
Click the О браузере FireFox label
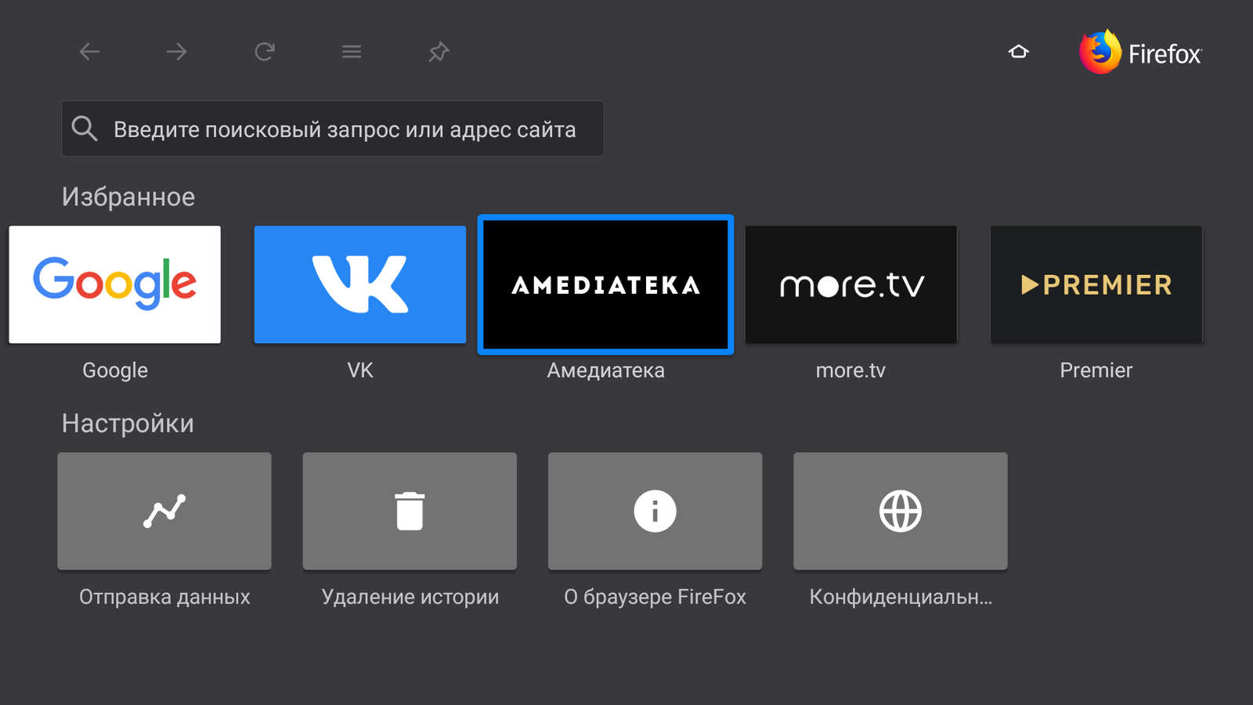pyautogui.click(x=655, y=597)
